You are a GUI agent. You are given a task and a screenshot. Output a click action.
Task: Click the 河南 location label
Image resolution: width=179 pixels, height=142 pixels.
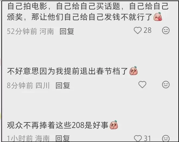[47, 31]
